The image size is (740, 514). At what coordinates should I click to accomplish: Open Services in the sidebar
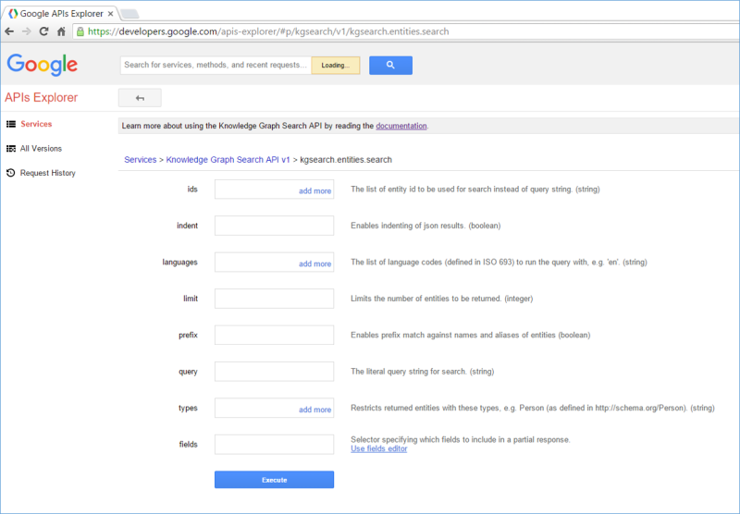[x=36, y=124]
